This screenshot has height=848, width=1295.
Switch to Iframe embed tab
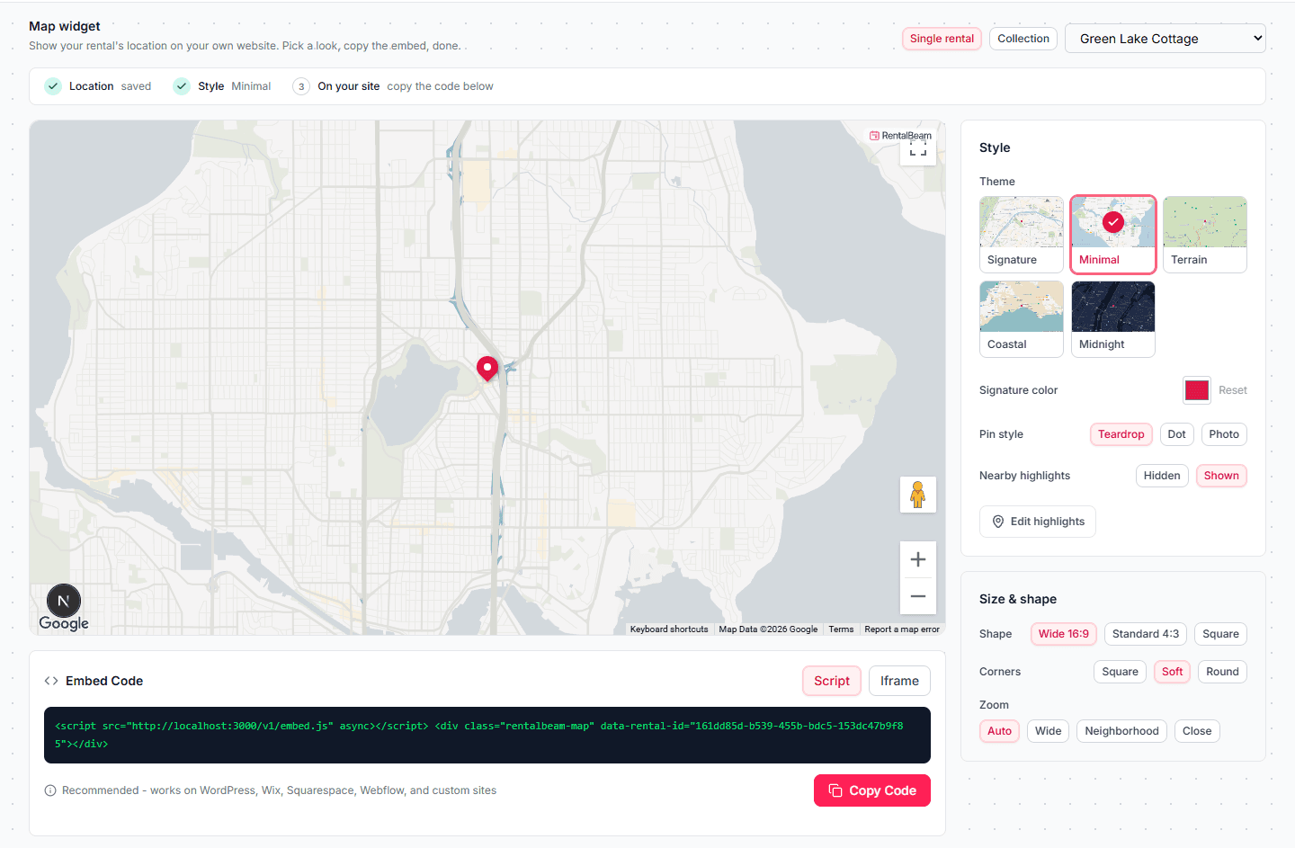(899, 681)
